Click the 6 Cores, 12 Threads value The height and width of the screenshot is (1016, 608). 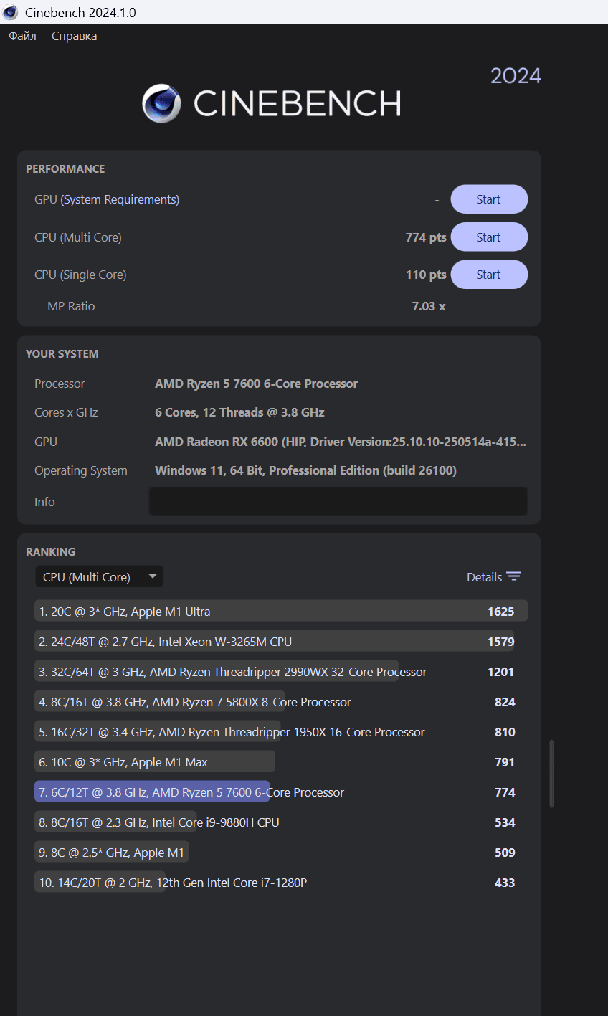coord(239,412)
